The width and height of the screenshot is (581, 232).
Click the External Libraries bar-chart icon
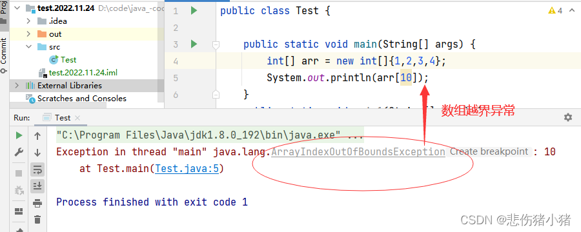tap(30, 86)
